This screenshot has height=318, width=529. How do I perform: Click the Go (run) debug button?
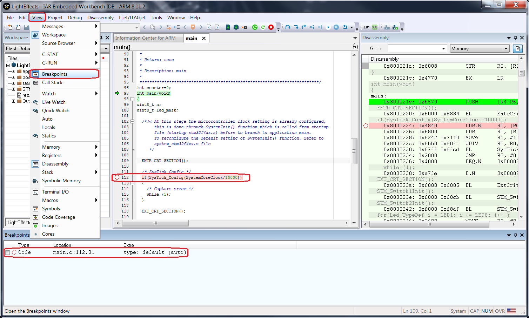click(328, 27)
